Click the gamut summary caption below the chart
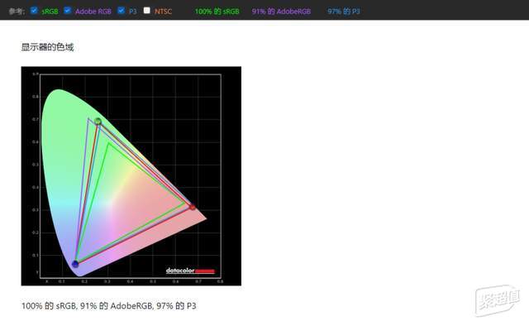 [x=108, y=306]
